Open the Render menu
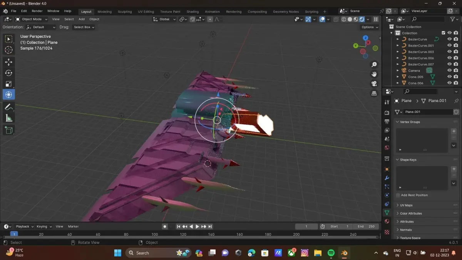The width and height of the screenshot is (462, 260). [37, 11]
